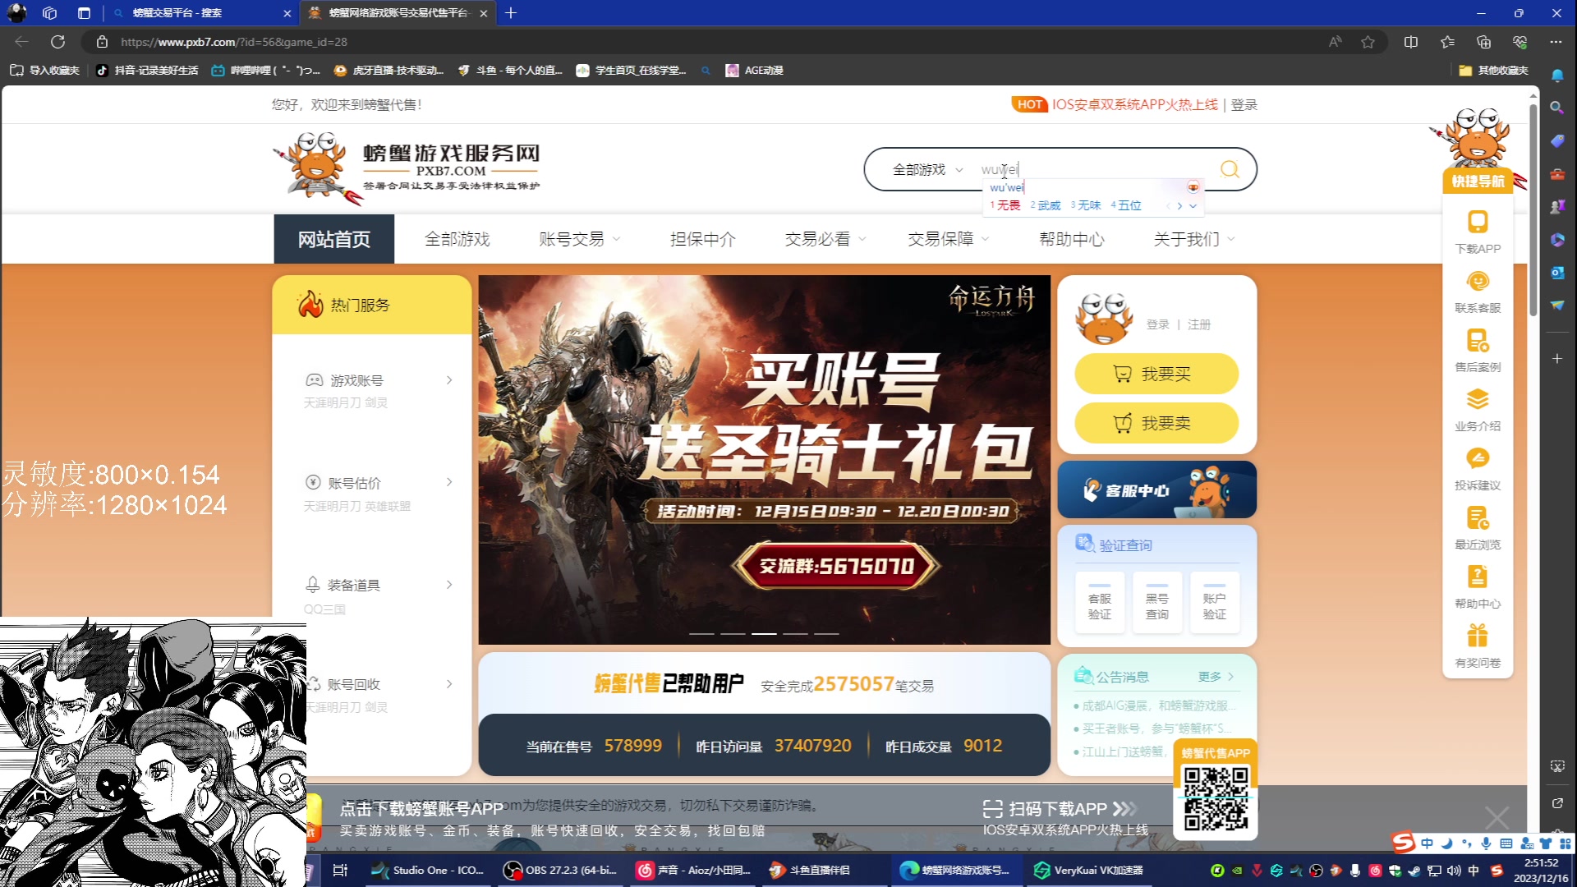Open 客服验证 verification box
The image size is (1577, 887).
coord(1099,602)
